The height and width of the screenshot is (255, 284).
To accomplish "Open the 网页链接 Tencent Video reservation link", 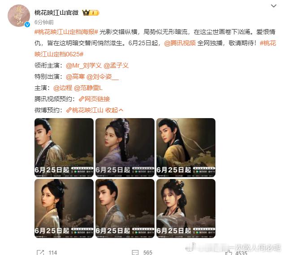I will click(95, 99).
